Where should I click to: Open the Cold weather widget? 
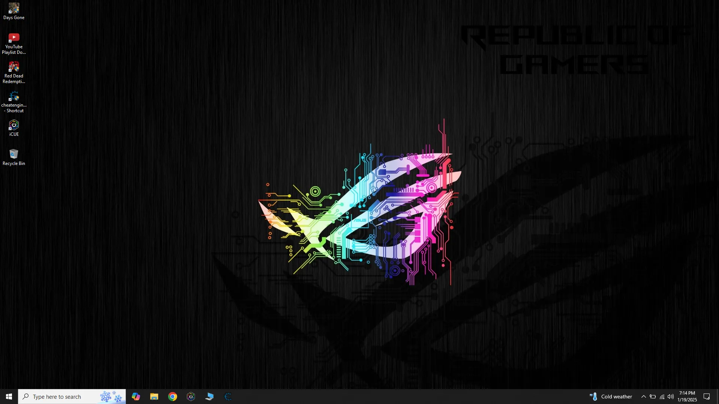(x=611, y=397)
